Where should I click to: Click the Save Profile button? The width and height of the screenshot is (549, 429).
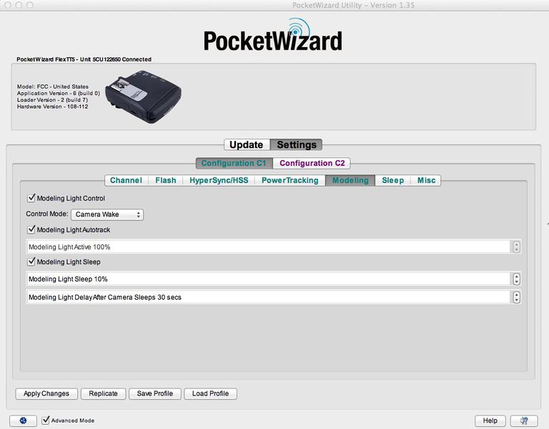155,393
